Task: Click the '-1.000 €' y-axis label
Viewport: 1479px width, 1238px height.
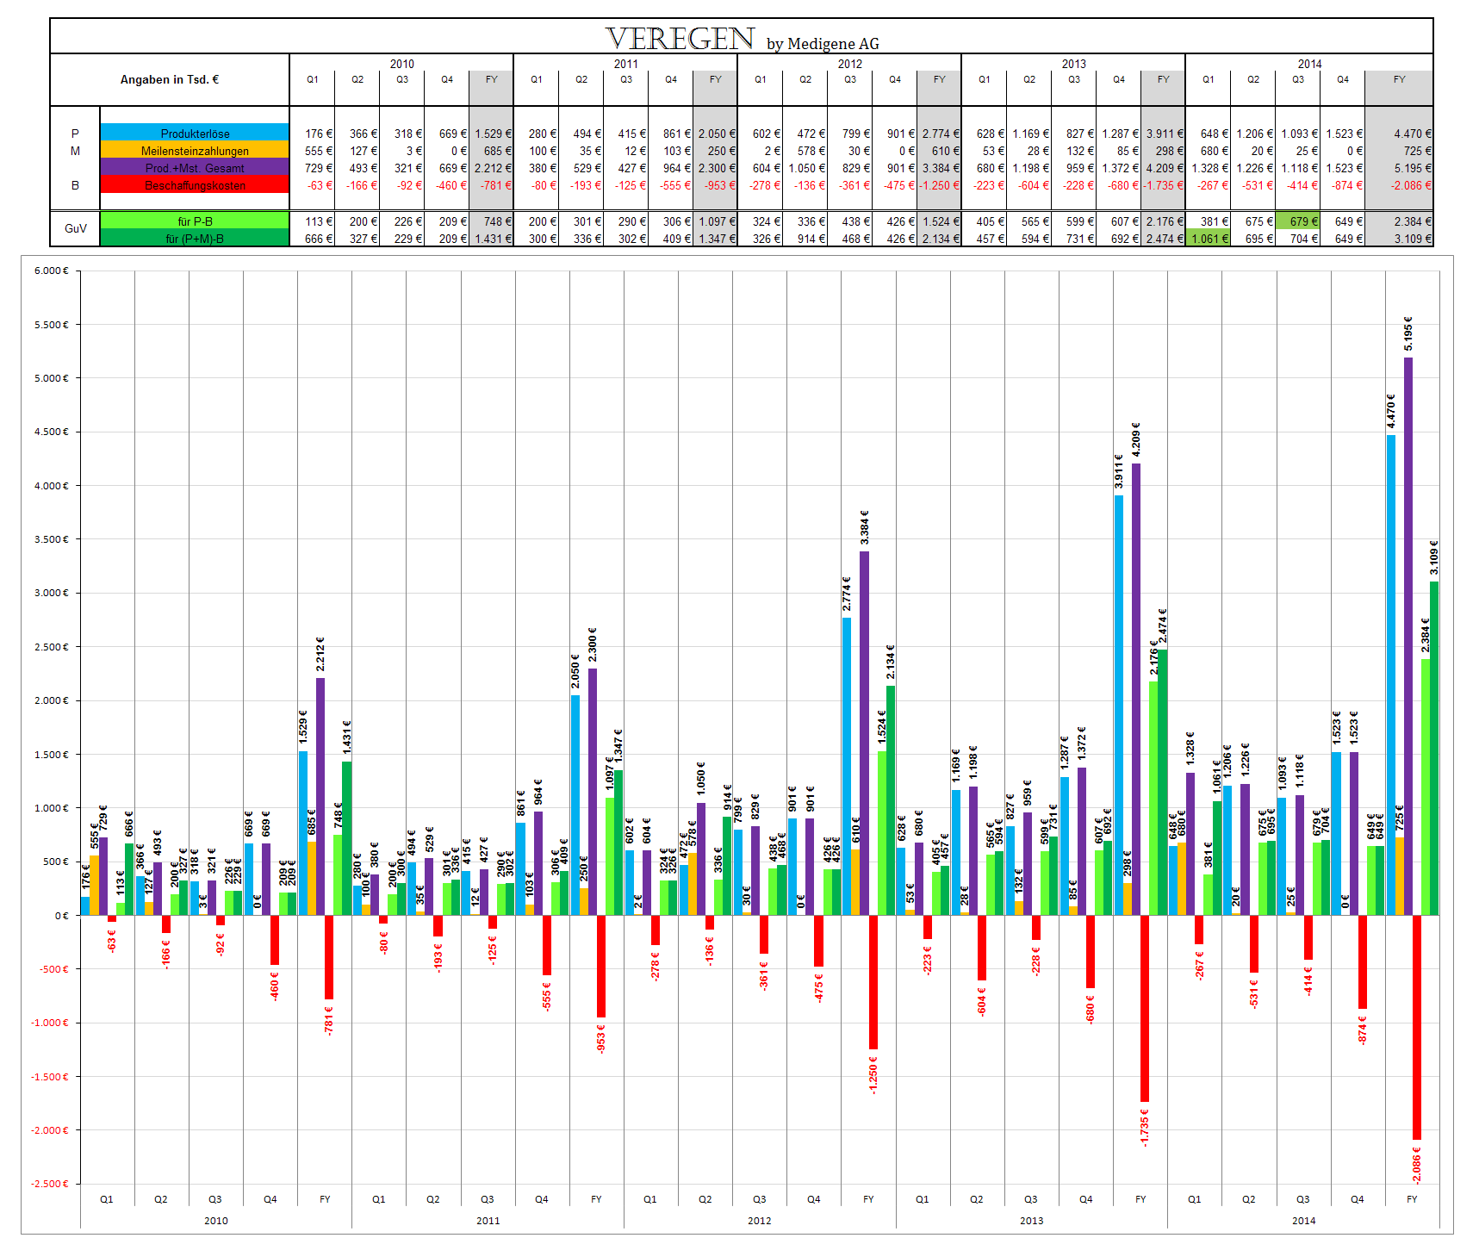Action: [x=50, y=1023]
